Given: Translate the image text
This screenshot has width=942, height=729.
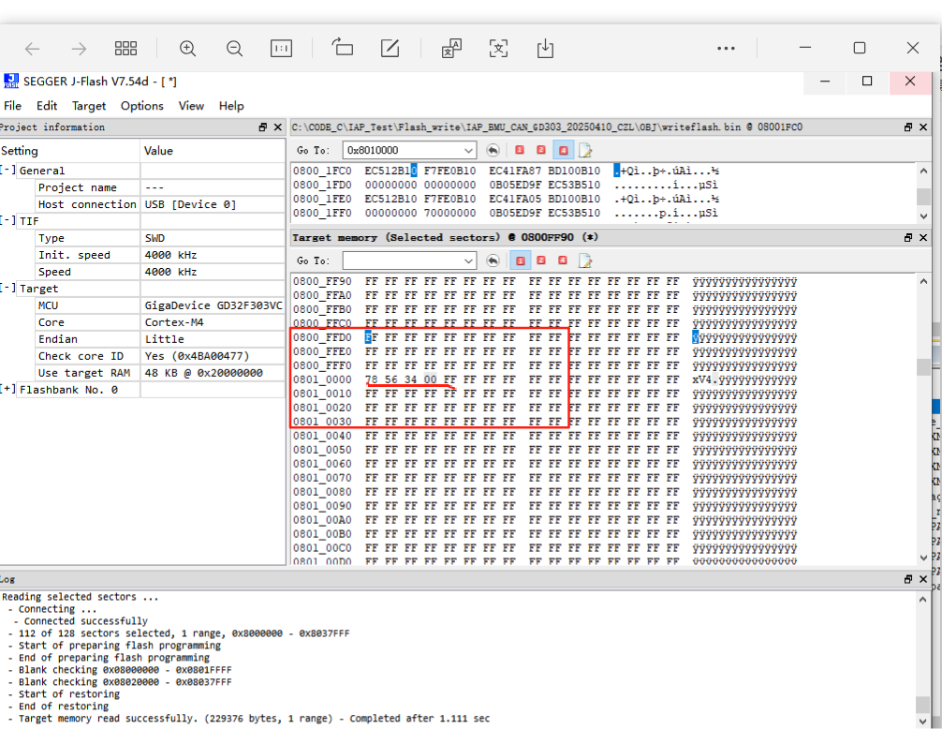Looking at the screenshot, I should [451, 48].
